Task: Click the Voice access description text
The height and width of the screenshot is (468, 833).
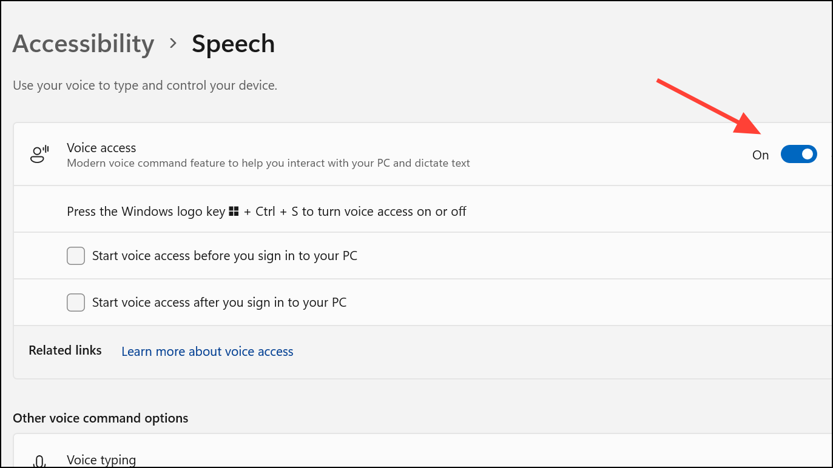Action: 268,162
